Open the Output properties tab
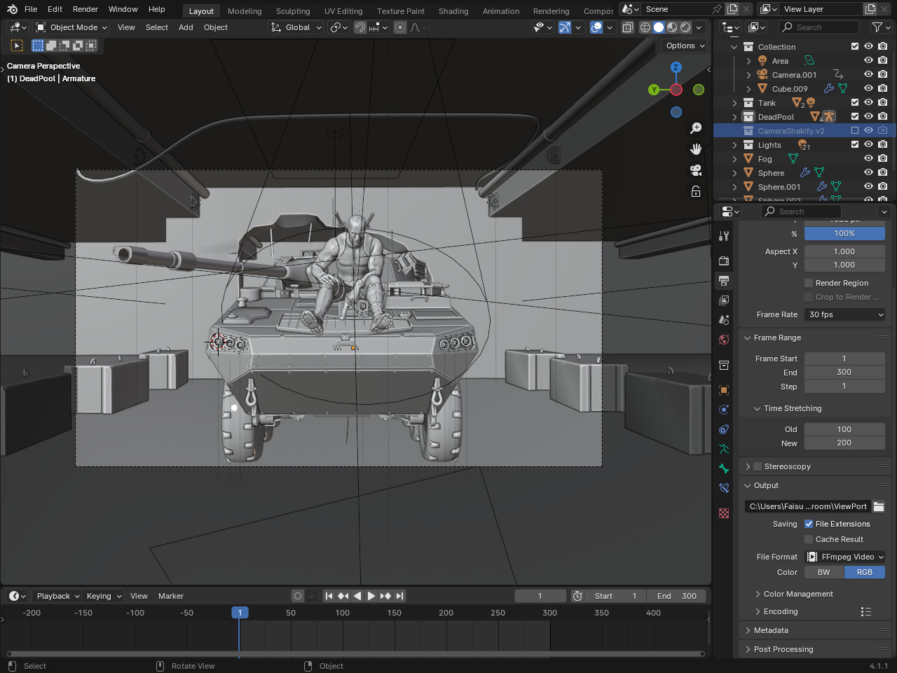The height and width of the screenshot is (673, 897). [x=724, y=281]
